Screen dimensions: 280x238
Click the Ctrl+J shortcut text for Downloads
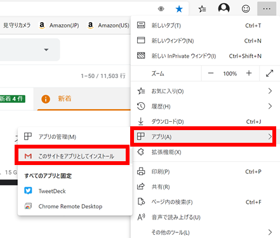click(253, 122)
